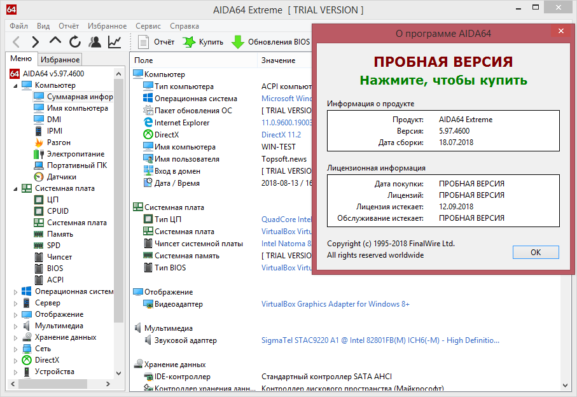
Task: Click the Имя пользователя user icon
Action: coord(148,159)
